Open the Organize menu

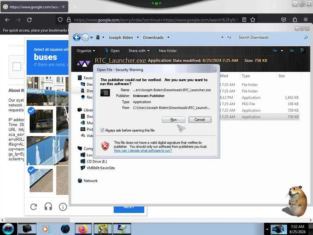click(x=86, y=51)
